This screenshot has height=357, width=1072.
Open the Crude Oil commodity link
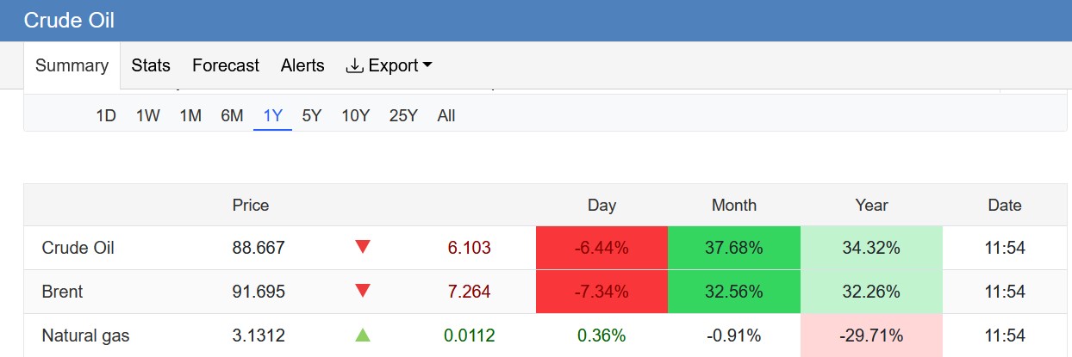(x=78, y=248)
